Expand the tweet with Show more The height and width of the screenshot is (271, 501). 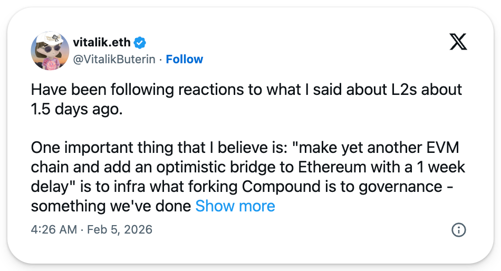click(235, 206)
